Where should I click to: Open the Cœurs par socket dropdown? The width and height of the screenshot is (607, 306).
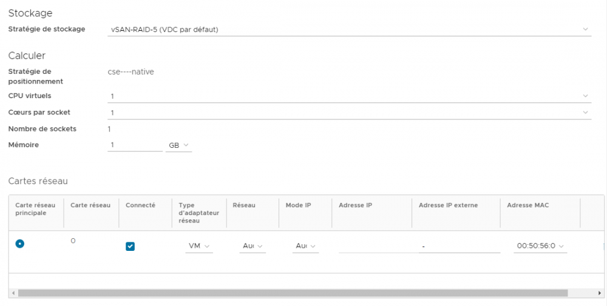(x=349, y=113)
